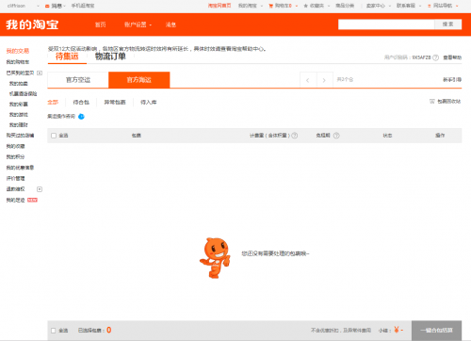Open the 收藏夹 dropdown arrow
The image size is (471, 341).
(329, 6)
